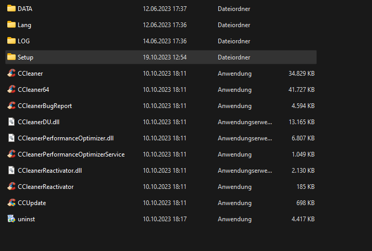Select the 41.727 KB size entry
372x251 pixels.
pyautogui.click(x=301, y=90)
